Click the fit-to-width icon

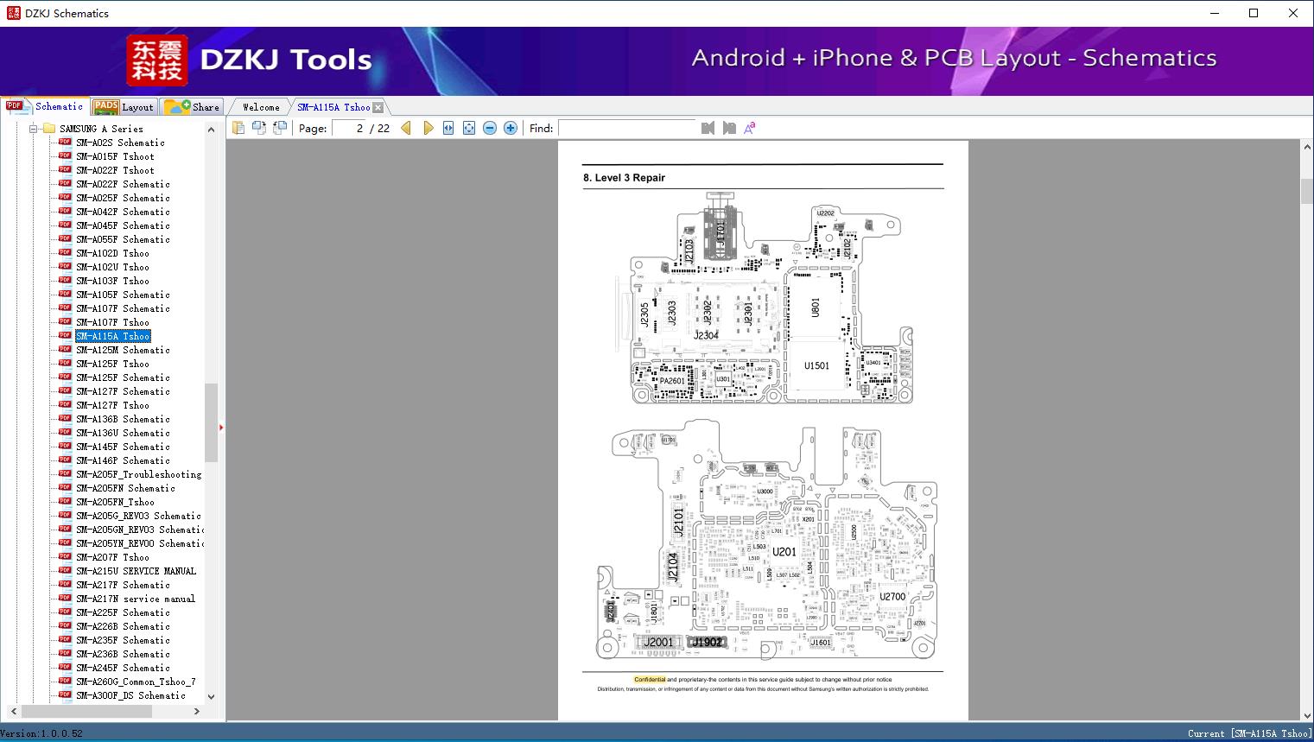(x=448, y=128)
